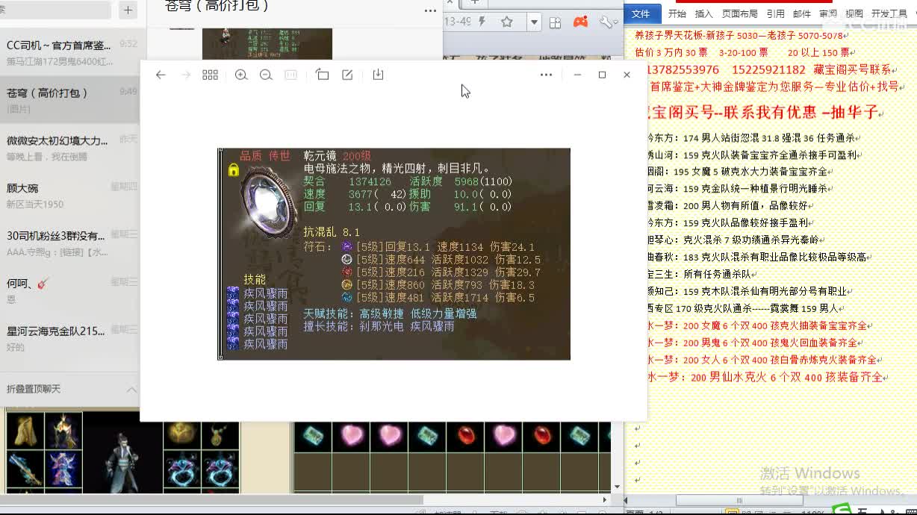Viewport: 917px width, 515px height.
Task: Open 何呵 conversation
Action: point(69,291)
